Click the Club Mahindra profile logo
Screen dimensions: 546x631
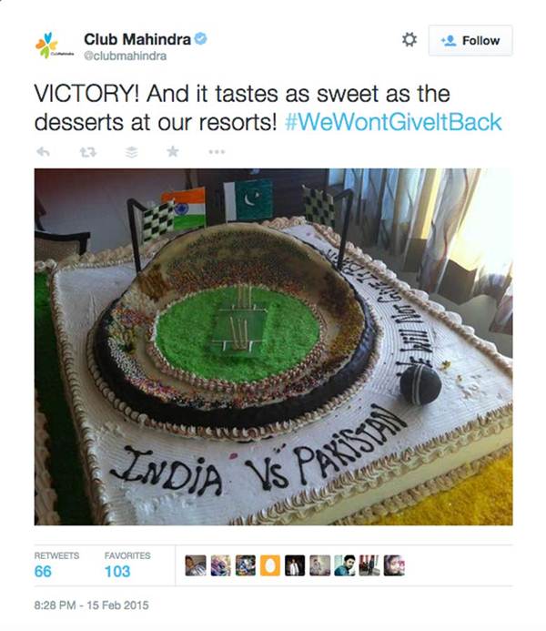[x=52, y=46]
